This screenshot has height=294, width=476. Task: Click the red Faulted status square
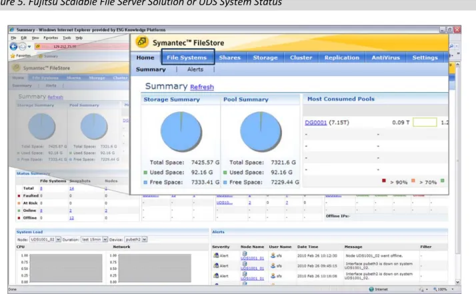[x=19, y=195]
